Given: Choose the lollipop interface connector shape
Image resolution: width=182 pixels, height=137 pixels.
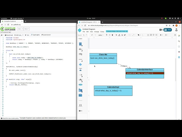Looking at the screenshot, I should pyautogui.click(x=80, y=111).
